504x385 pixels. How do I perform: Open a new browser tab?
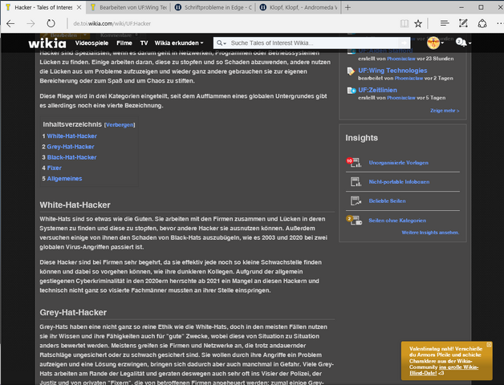pos(348,7)
